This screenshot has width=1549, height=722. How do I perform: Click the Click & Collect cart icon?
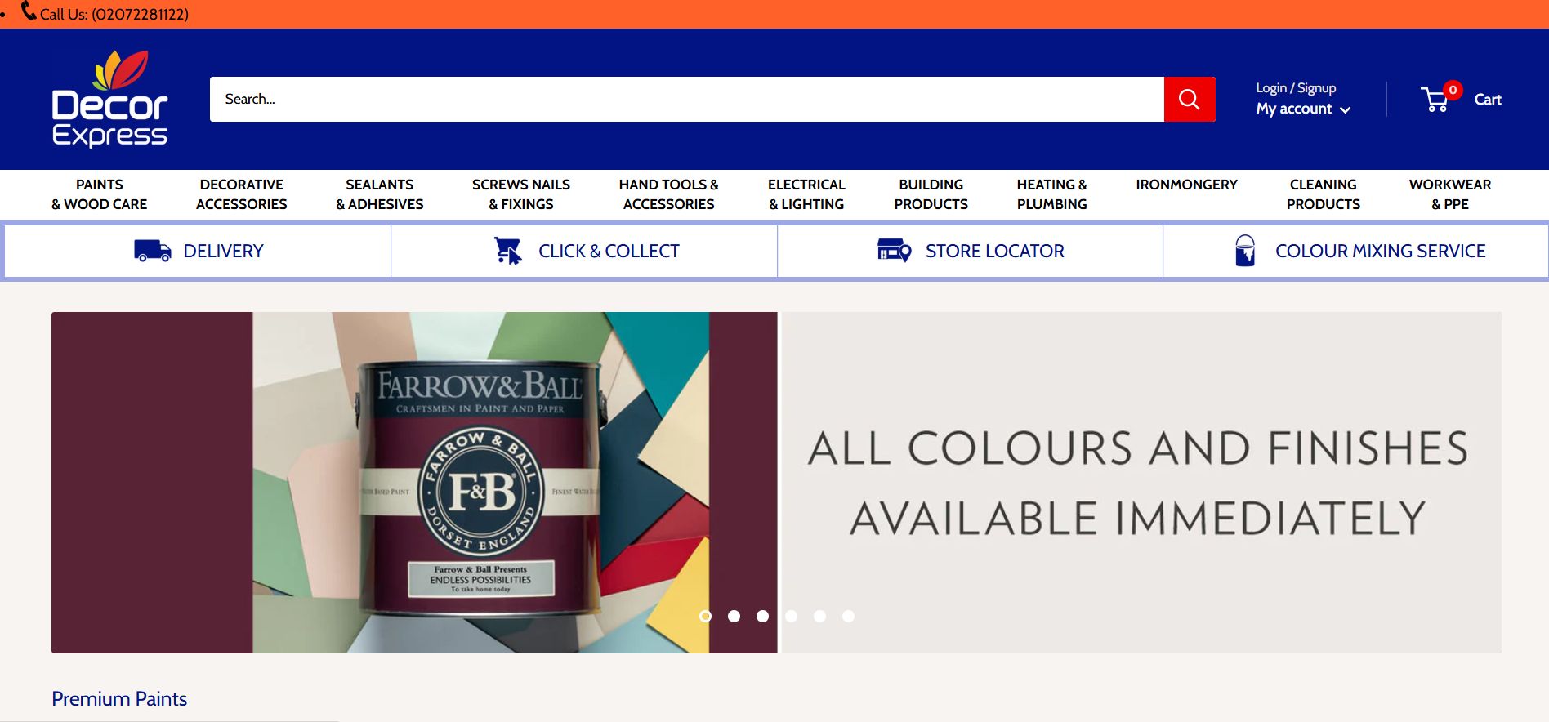507,251
